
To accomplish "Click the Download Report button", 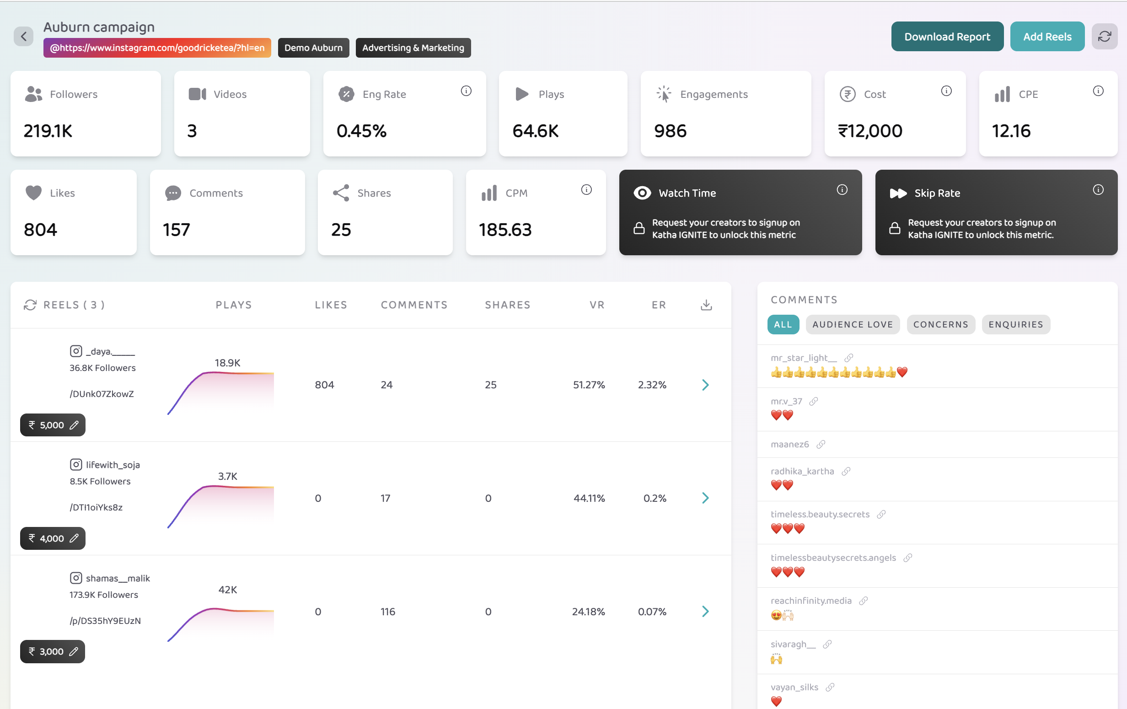I will [947, 37].
